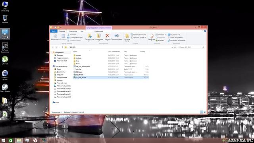Switch to the Главная ribbon tab
Image resolution: width=254 pixels, height=143 pixels.
coord(62,31)
